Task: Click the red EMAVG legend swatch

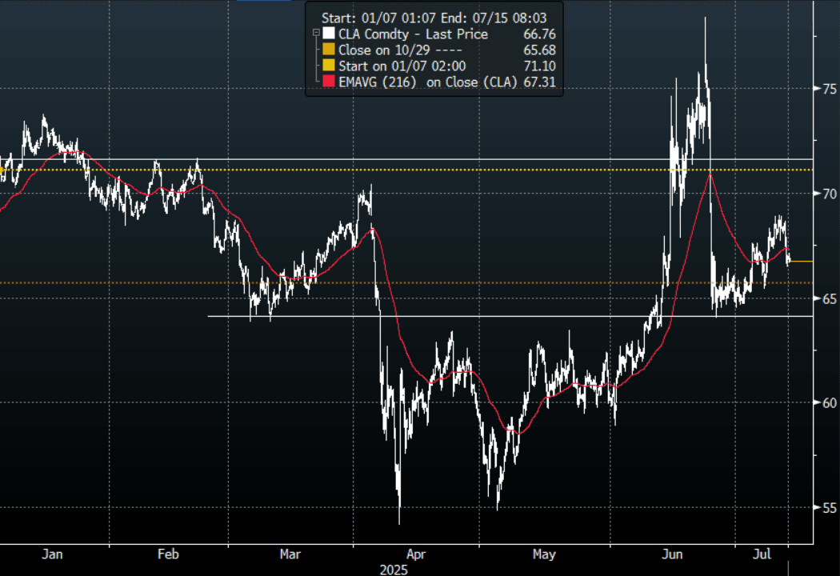Action: (329, 82)
